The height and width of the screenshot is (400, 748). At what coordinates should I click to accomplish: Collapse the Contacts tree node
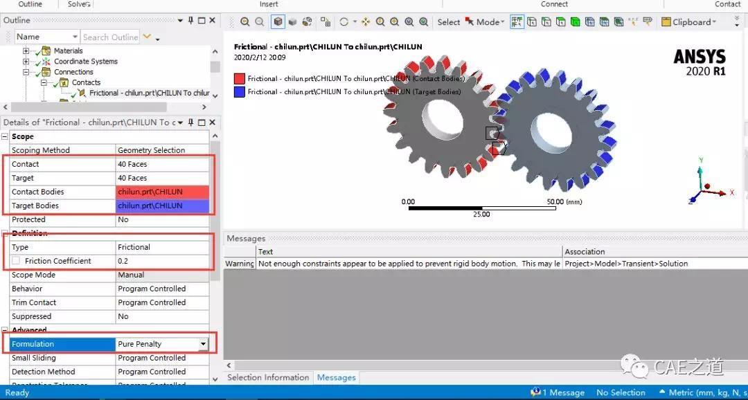[x=44, y=82]
